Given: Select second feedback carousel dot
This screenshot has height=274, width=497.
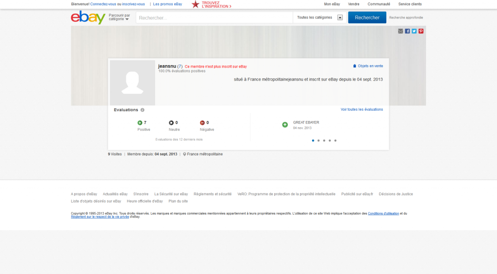Looking at the screenshot, I should tap(318, 140).
